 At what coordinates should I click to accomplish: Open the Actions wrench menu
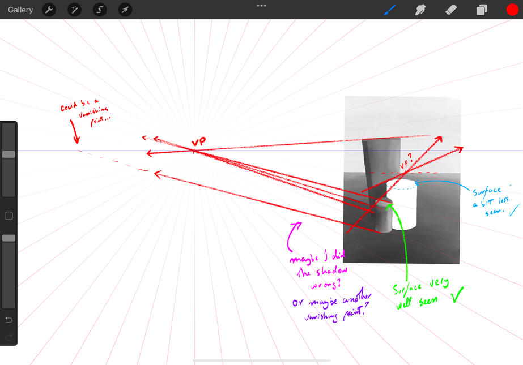[49, 10]
